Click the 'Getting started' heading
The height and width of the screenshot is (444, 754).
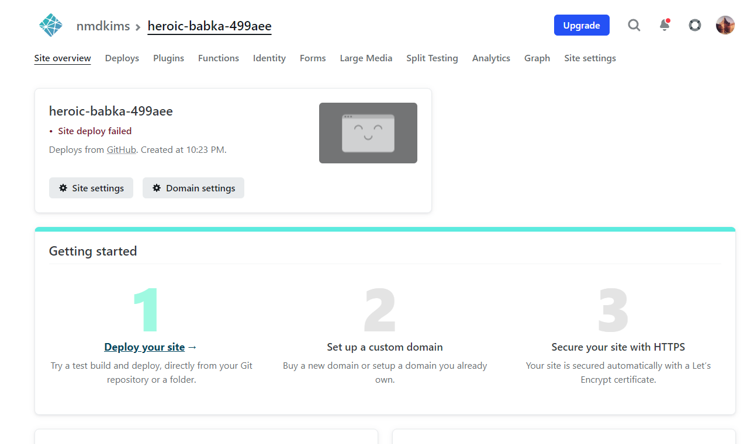(93, 251)
